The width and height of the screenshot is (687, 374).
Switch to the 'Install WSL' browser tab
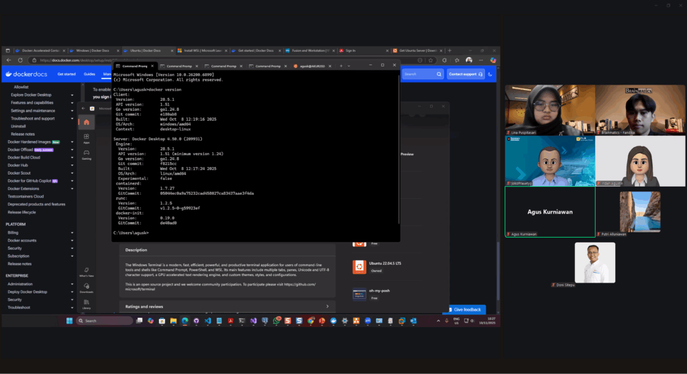tap(199, 50)
